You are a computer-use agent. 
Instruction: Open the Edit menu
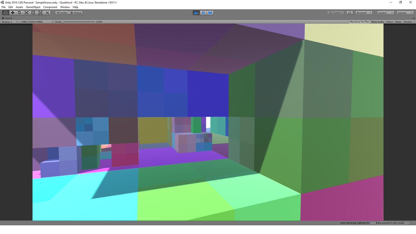[x=11, y=7]
